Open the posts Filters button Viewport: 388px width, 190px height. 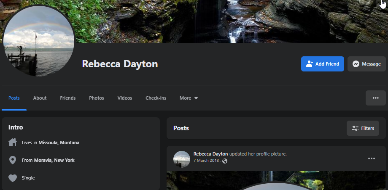363,128
